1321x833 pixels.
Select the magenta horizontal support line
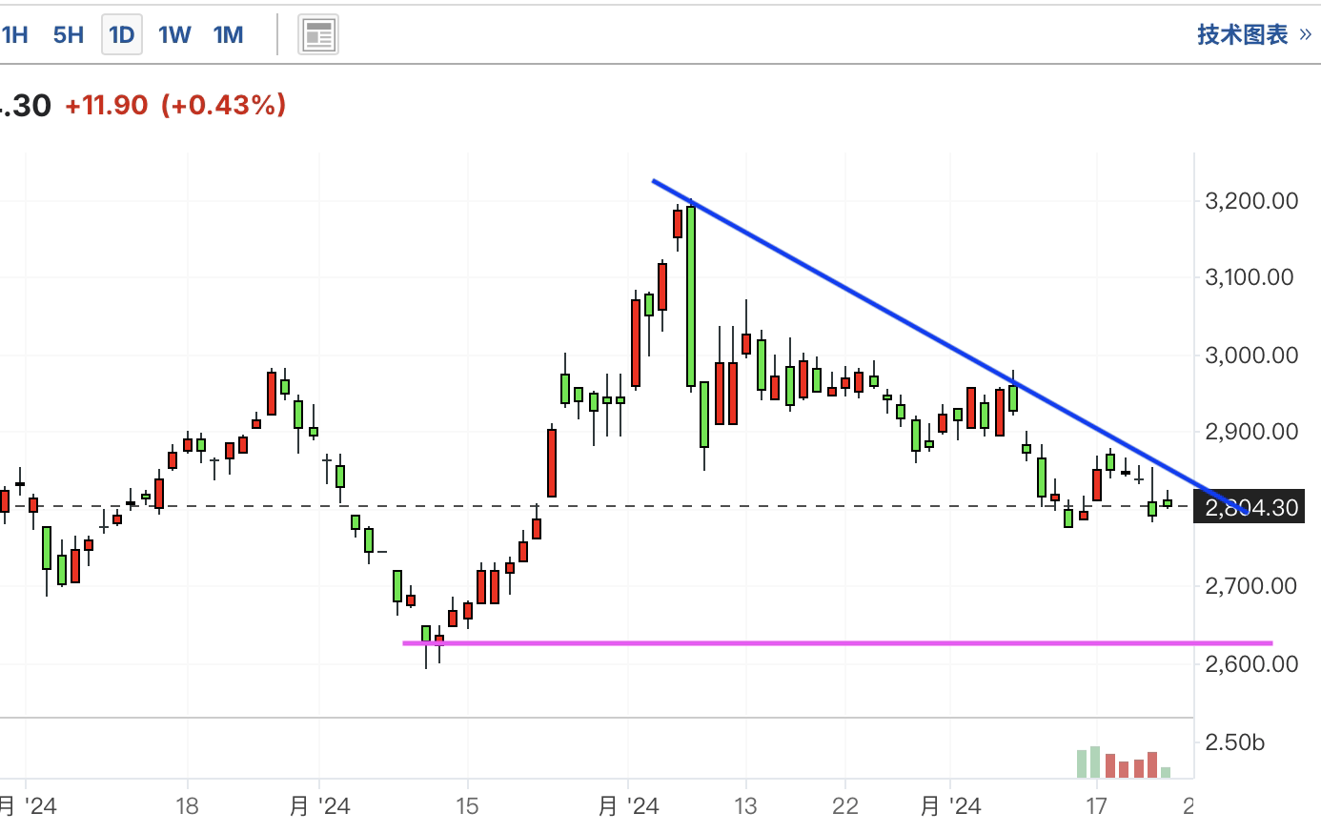[x=837, y=643]
